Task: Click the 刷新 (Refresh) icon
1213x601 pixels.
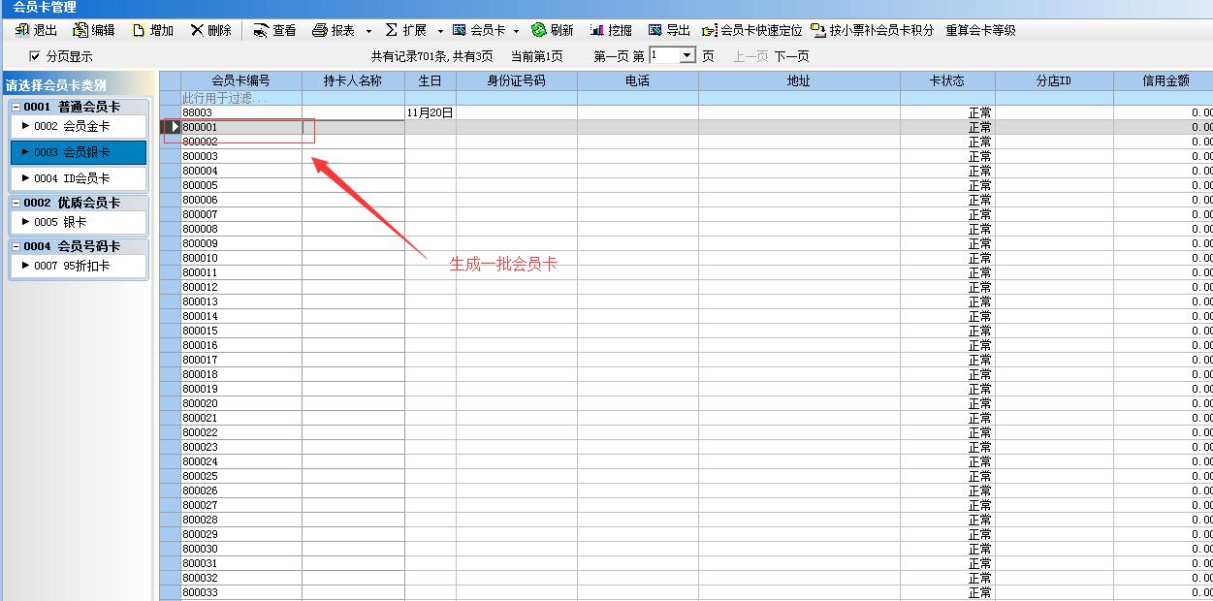Action: click(x=553, y=30)
